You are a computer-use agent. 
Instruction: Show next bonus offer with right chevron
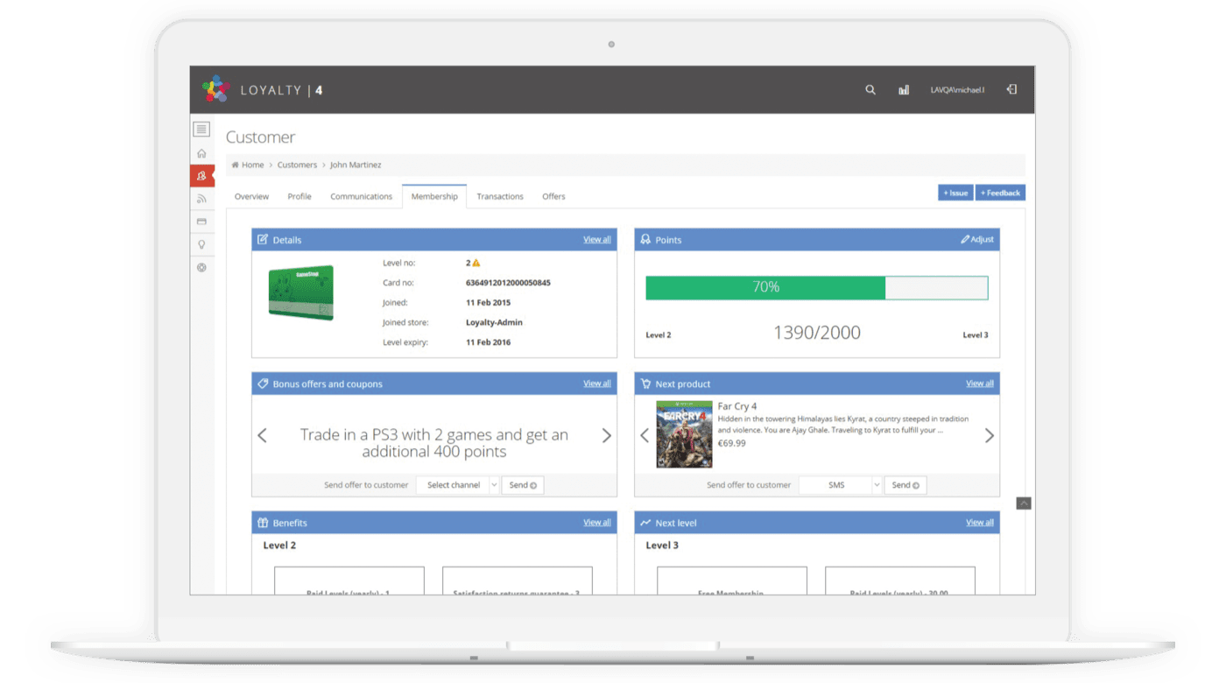coord(606,435)
